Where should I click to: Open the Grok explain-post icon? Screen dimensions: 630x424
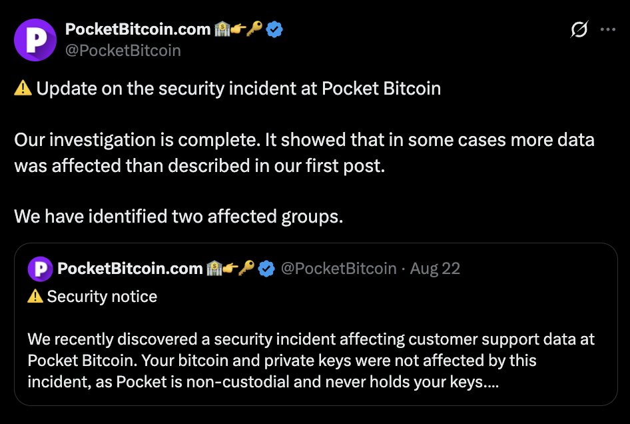click(x=579, y=29)
